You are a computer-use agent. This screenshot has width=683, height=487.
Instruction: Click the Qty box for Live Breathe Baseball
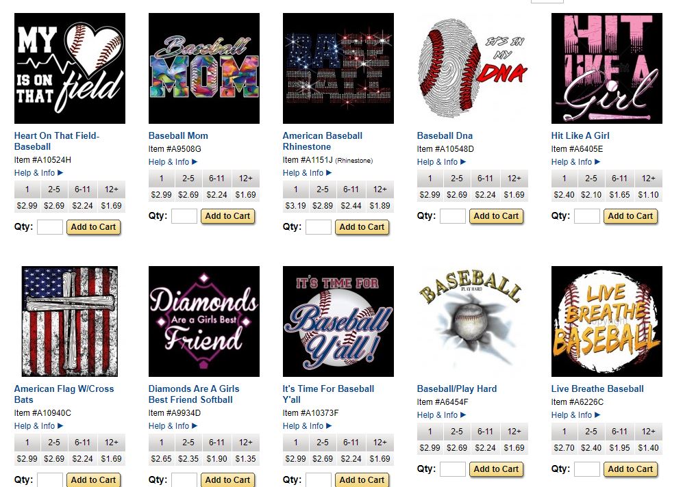(587, 469)
